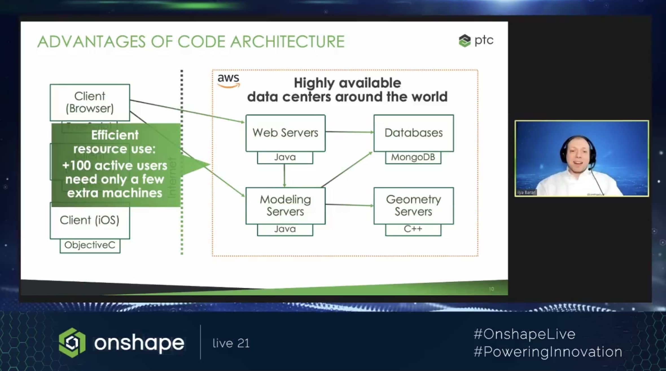Click the Java label under Modeling Servers

tap(285, 229)
